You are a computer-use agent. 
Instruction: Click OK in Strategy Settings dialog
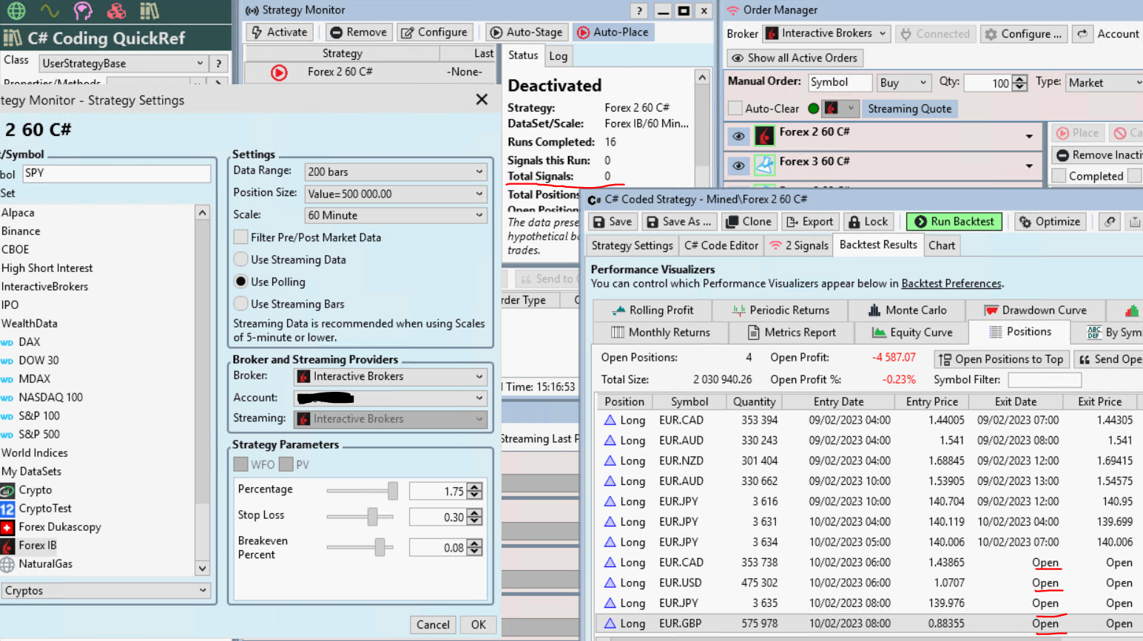[x=478, y=625]
